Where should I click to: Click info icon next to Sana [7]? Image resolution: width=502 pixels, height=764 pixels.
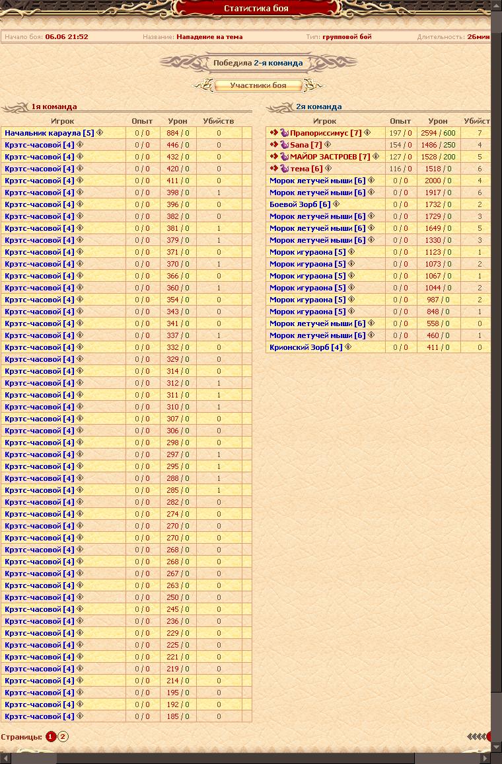pyautogui.click(x=328, y=145)
